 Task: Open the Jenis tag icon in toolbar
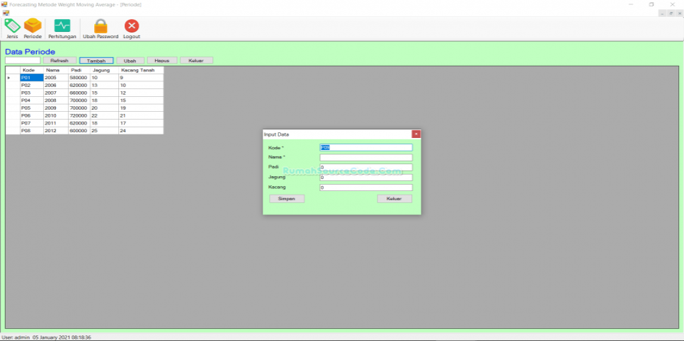click(12, 26)
